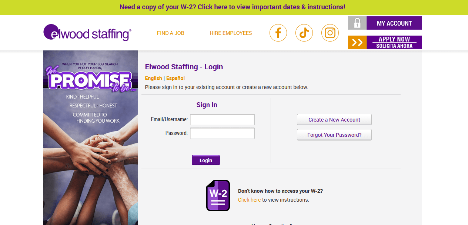The width and height of the screenshot is (468, 225).
Task: Open the Instagram social icon
Action: (330, 33)
